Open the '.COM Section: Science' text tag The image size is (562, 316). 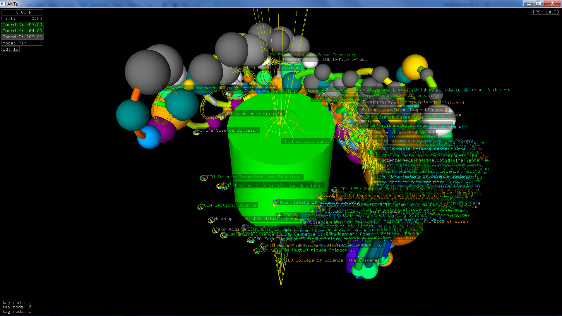click(230, 205)
